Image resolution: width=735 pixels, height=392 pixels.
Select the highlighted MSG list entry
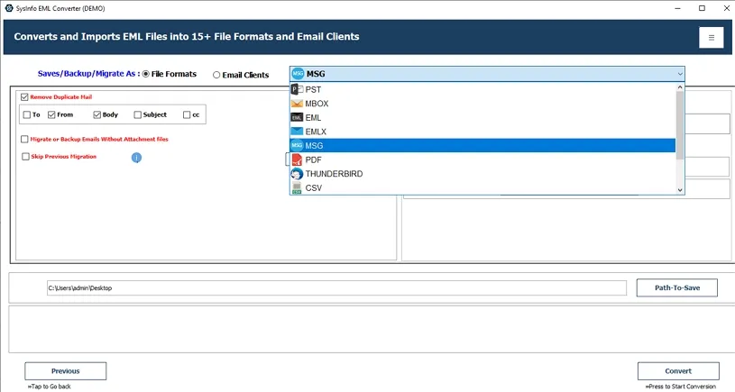[482, 146]
